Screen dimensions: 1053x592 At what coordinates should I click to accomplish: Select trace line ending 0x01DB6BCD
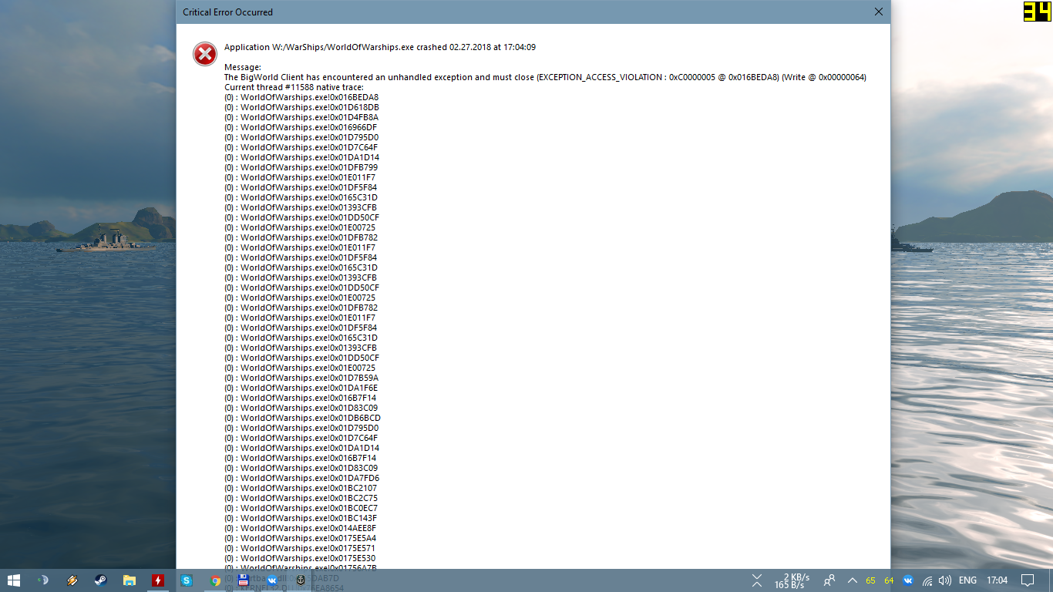coord(302,418)
